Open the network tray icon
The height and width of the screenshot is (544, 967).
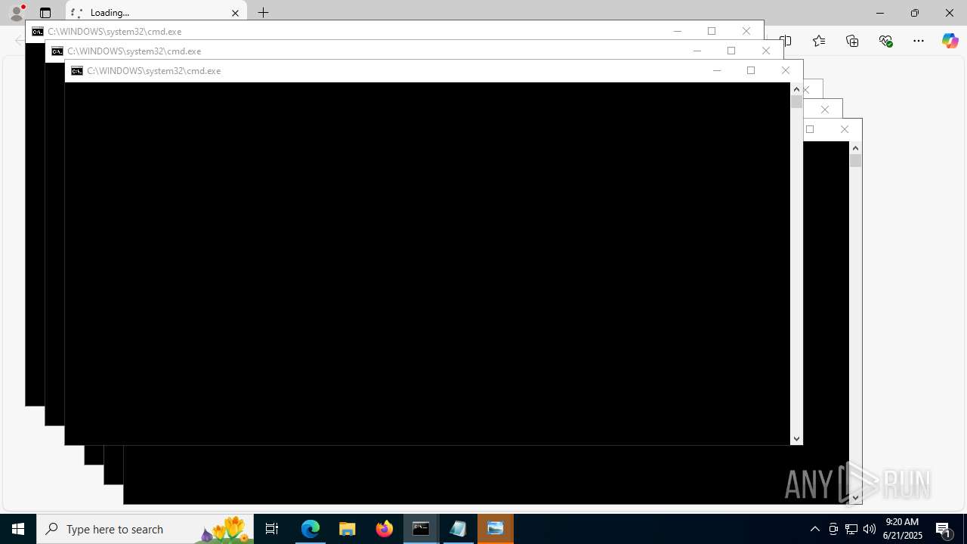(x=851, y=529)
